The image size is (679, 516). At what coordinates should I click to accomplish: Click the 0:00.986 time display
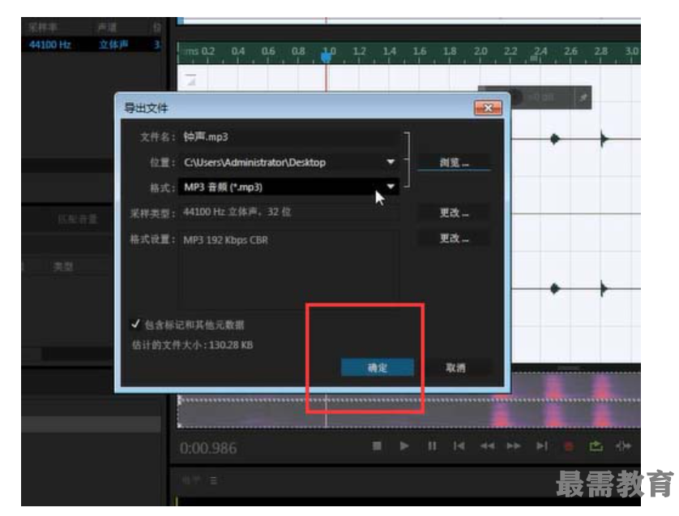(208, 448)
